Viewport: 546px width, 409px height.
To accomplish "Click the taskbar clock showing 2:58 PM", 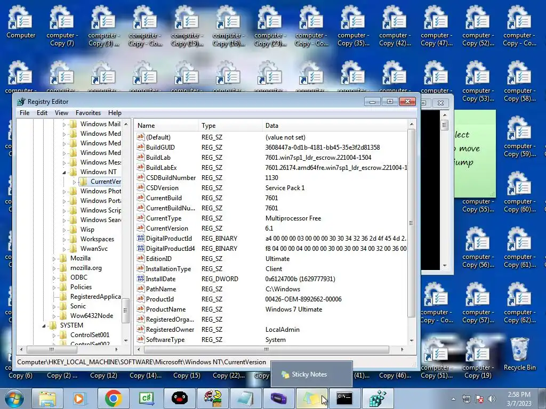I will (519, 399).
